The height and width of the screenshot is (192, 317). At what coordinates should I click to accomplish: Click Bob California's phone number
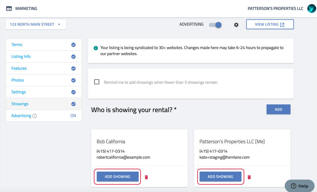111,151
